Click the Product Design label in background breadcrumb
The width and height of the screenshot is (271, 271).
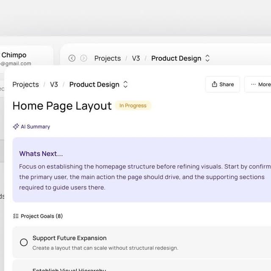(x=176, y=58)
